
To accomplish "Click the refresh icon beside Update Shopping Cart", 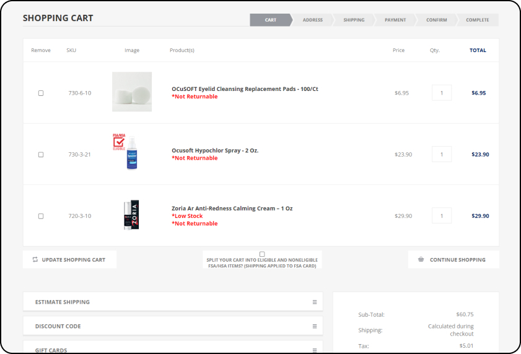I will coord(35,260).
